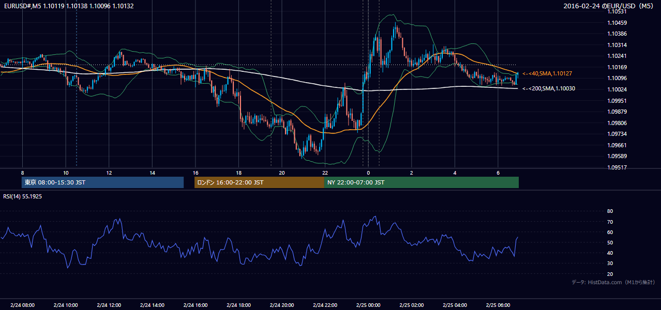661x310 pixels.
Task: Click RSI scale value 40
Action: (x=610, y=253)
